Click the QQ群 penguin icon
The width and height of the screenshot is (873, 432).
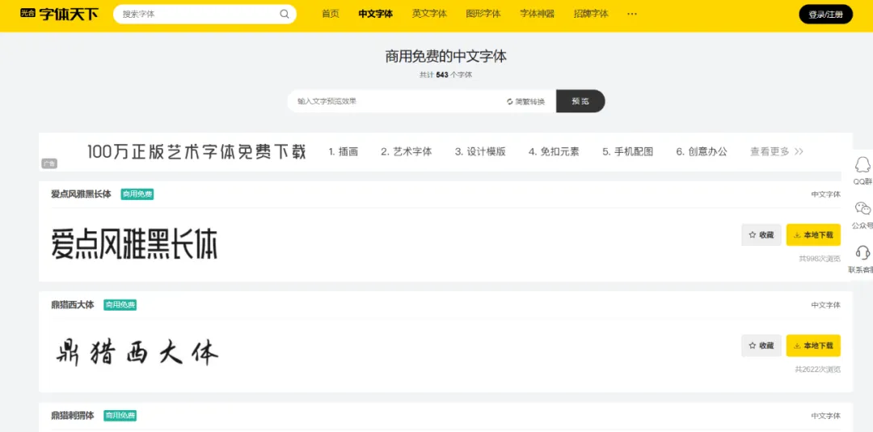(863, 166)
